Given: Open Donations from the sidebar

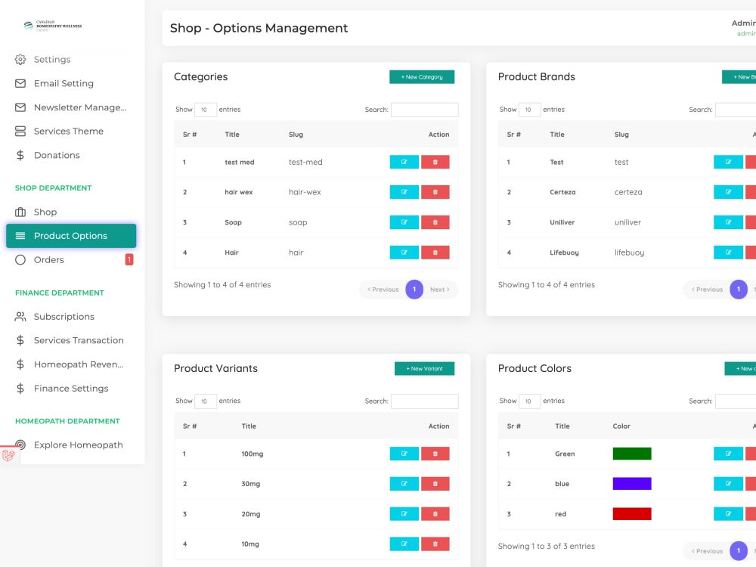Looking at the screenshot, I should pyautogui.click(x=56, y=154).
